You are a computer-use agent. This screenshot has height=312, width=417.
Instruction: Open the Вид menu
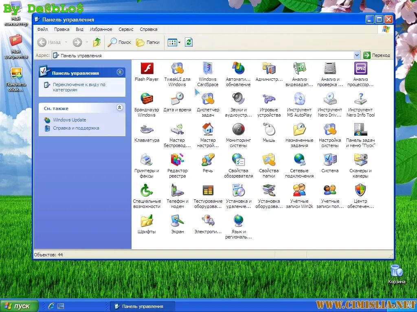79,29
